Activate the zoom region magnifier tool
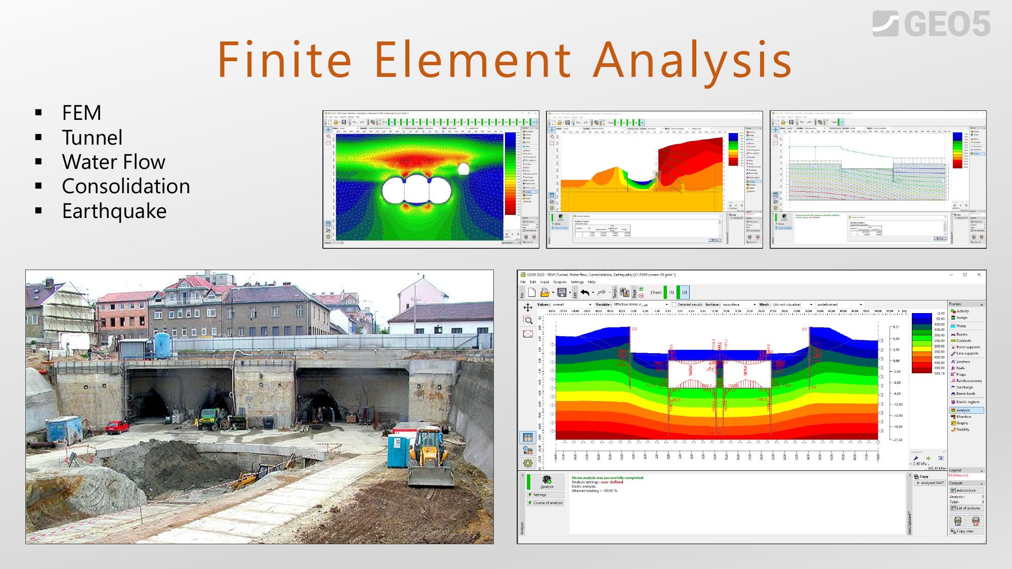Viewport: 1012px width, 569px height. (528, 320)
